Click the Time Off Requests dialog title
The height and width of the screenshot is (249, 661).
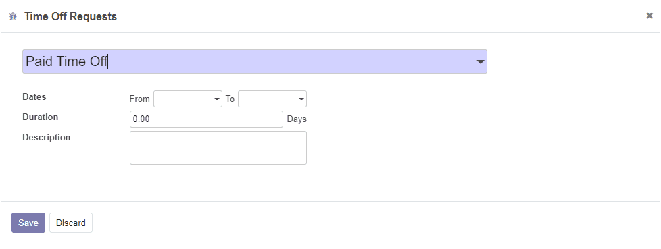(x=70, y=16)
